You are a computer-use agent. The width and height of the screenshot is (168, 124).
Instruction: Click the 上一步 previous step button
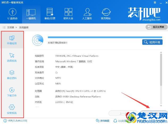click(123, 113)
